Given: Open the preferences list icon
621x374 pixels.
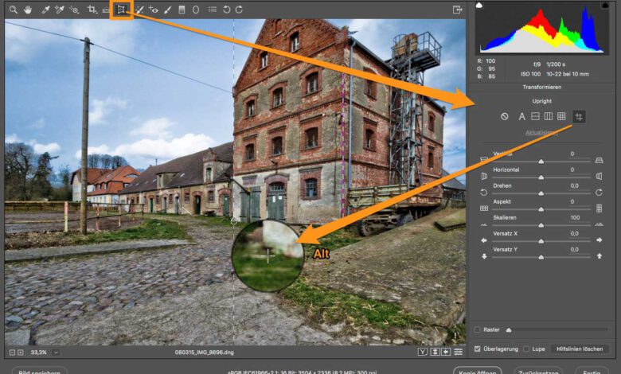Looking at the screenshot, I should 213,10.
